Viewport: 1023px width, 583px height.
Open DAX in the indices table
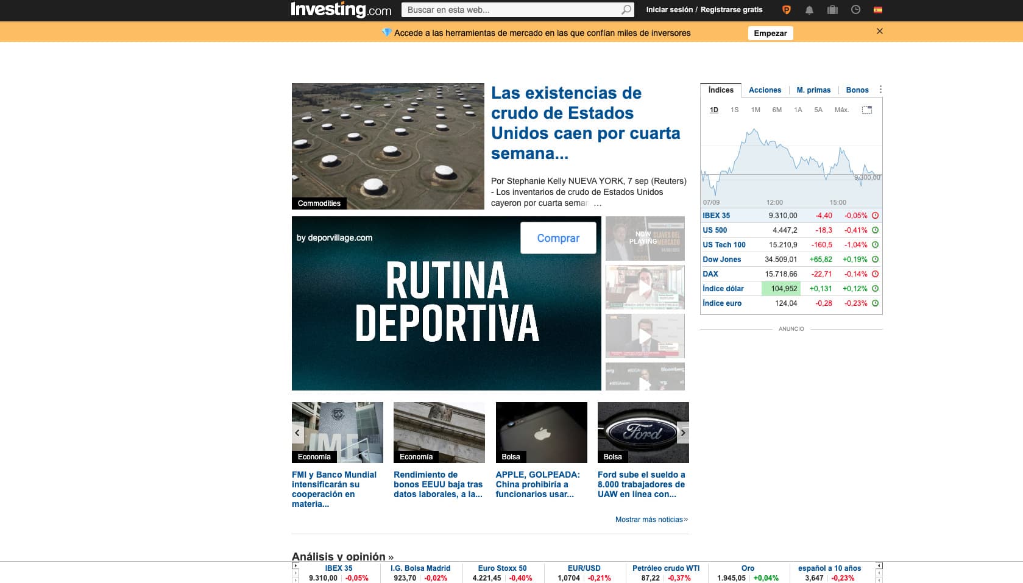coord(710,274)
